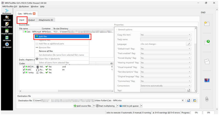Switch to the Attachments (0) tab
Screen dimensions: 219x115
point(46,20)
